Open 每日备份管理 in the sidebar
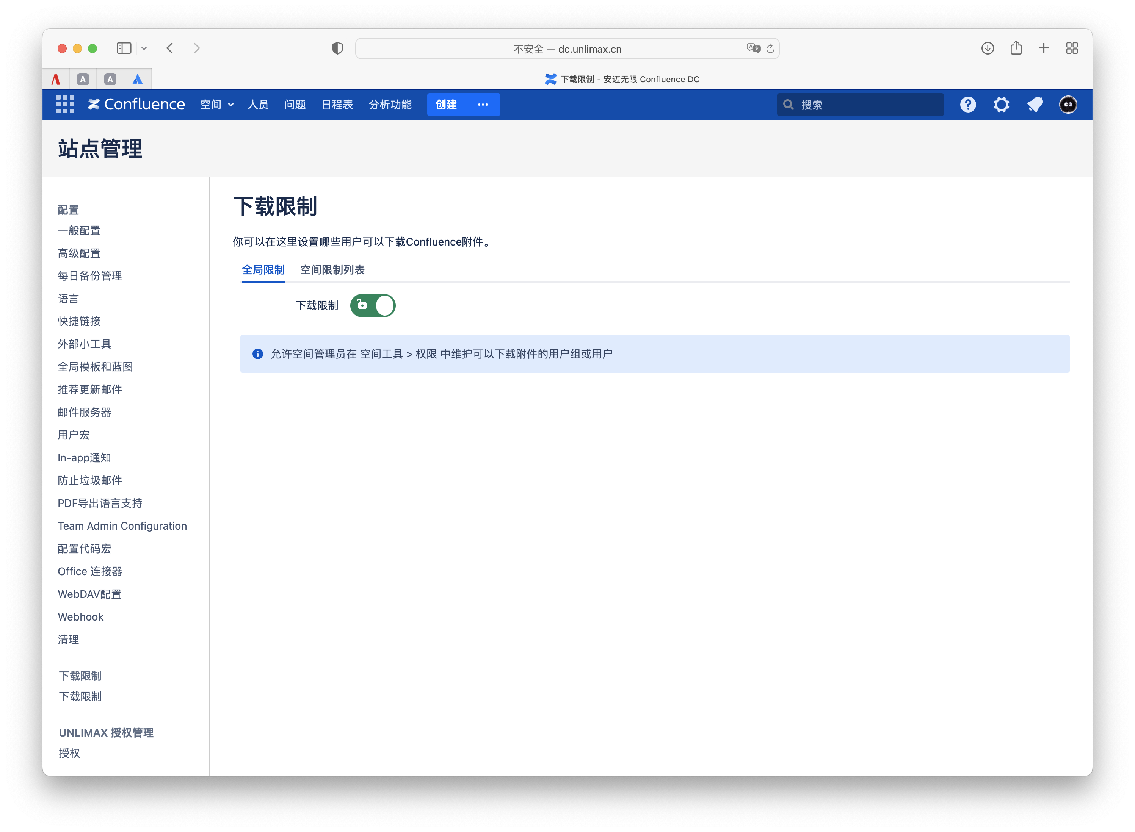 (90, 276)
